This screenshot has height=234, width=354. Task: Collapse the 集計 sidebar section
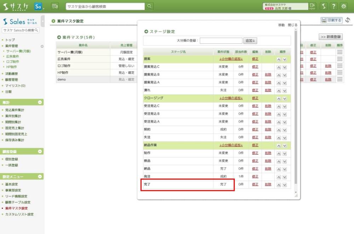tap(40, 102)
